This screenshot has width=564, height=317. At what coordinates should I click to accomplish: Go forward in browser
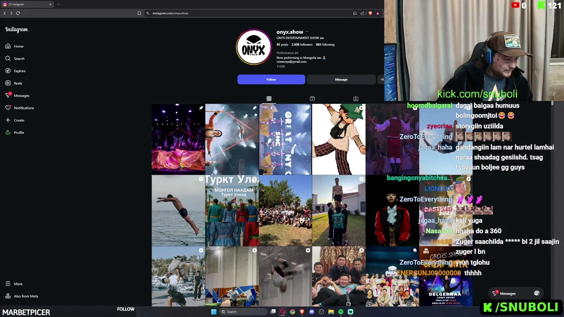(x=11, y=13)
